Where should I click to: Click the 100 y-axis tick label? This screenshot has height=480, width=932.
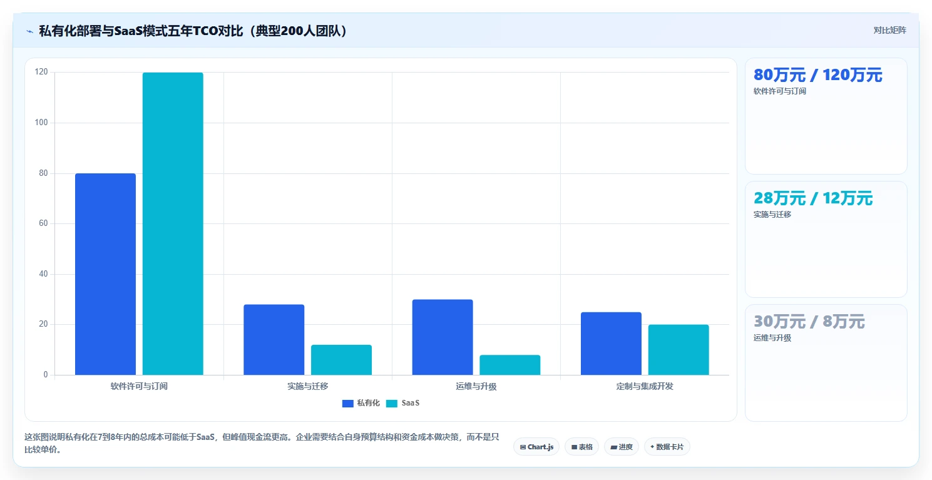point(41,123)
